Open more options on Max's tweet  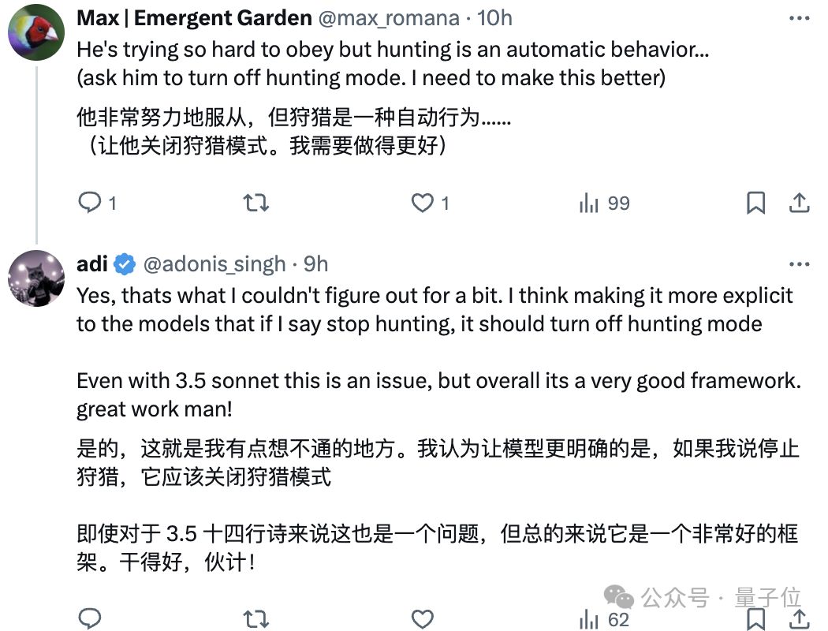[x=799, y=18]
